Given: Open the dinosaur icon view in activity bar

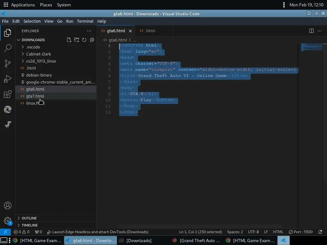Looking at the screenshot, I should click(x=8, y=125).
